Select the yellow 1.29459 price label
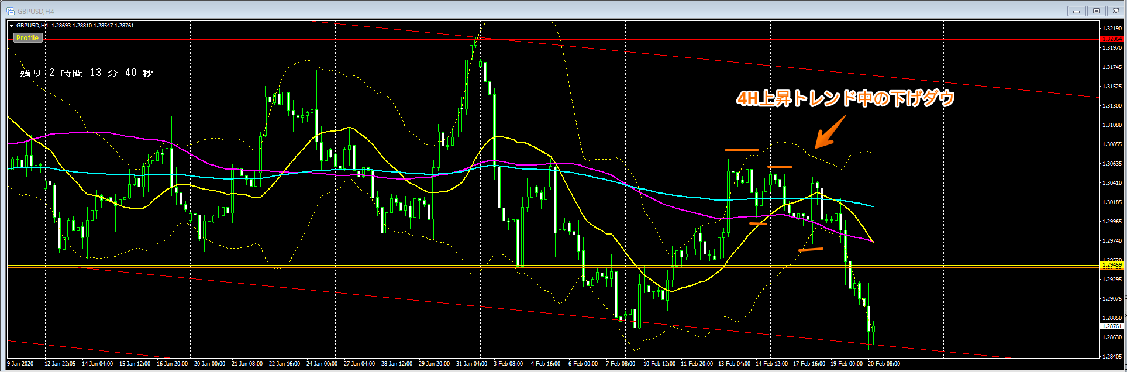This screenshot has height=372, width=1127. pos(1112,265)
